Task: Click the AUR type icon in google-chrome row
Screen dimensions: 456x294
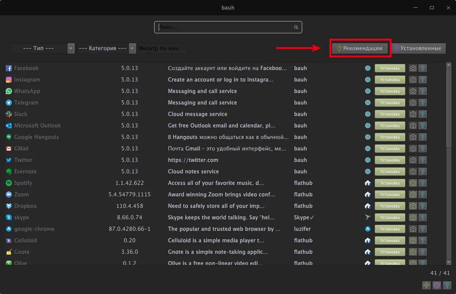Action: click(x=367, y=229)
